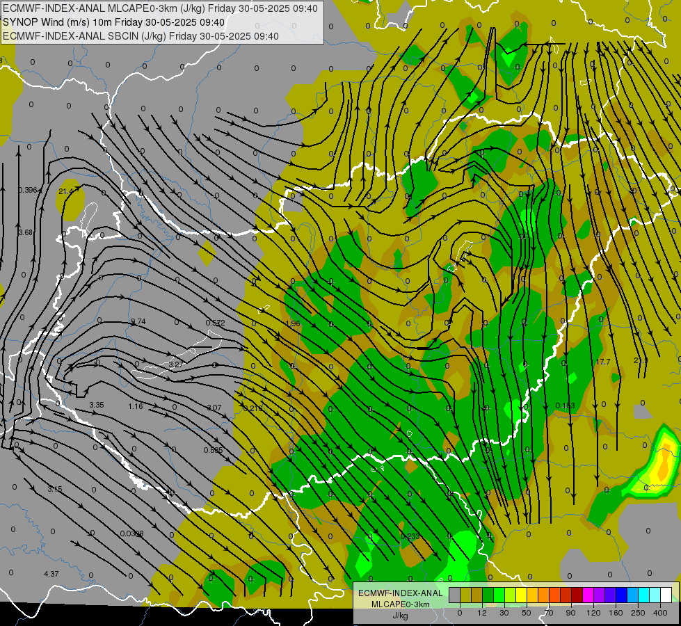
Task: Click the map value '0.216'
Action: coord(253,408)
